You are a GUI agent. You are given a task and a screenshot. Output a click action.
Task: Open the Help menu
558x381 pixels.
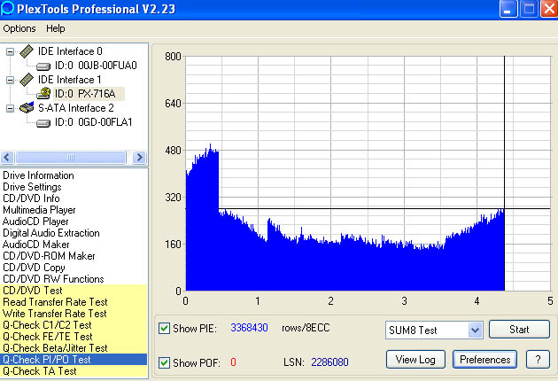coord(56,28)
